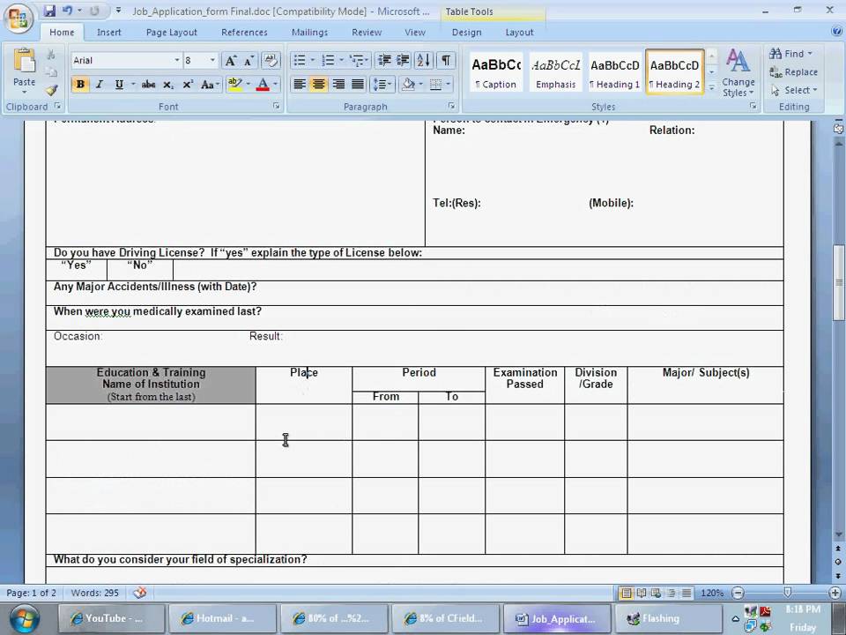Open the Paragraph dialog launcher
The image size is (846, 635).
click(x=451, y=107)
